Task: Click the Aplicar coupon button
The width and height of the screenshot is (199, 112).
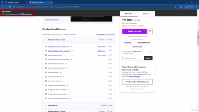Action: tap(148, 58)
